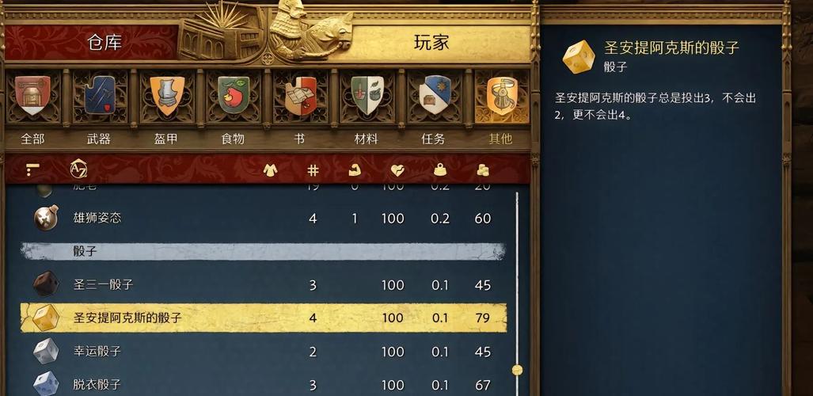The height and width of the screenshot is (396, 813).
Task: Click the inventory list scrollbar handle
Action: click(517, 370)
